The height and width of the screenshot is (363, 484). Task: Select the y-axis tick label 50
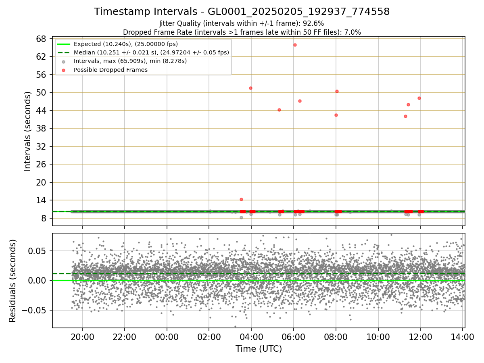(x=41, y=93)
